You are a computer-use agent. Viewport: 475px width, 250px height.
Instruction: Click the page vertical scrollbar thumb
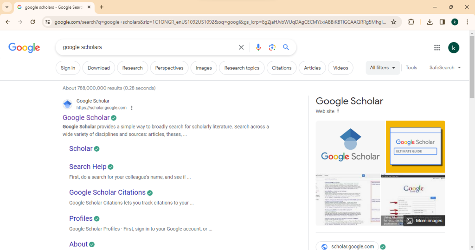(x=472, y=67)
